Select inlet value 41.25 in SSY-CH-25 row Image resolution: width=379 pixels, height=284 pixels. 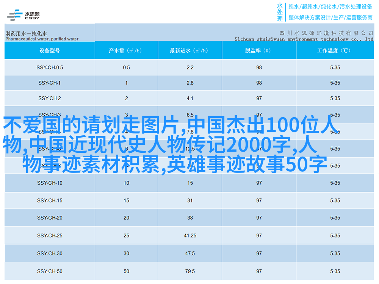(x=190, y=235)
